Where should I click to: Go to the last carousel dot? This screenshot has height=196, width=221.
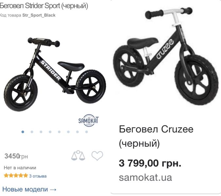(86, 132)
